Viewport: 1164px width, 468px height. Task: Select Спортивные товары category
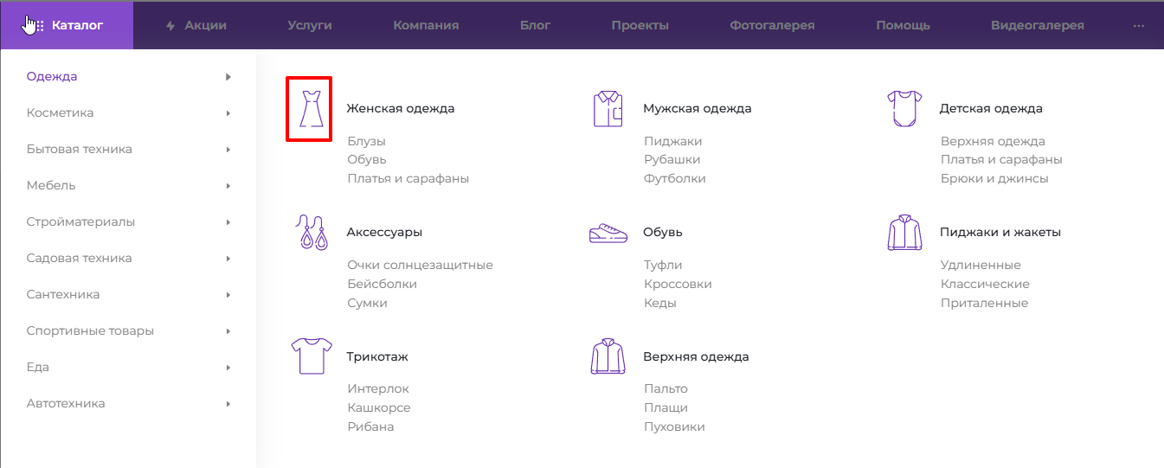click(x=90, y=330)
